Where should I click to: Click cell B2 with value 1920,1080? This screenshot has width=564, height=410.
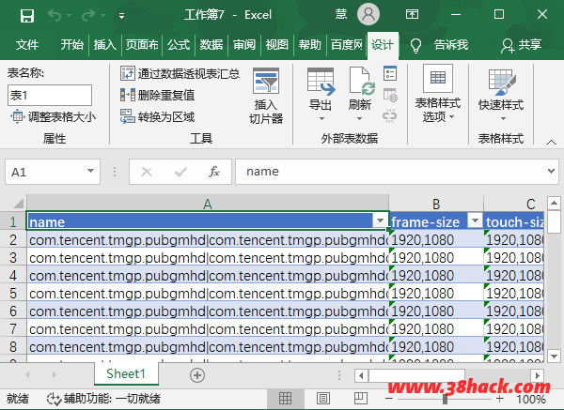pyautogui.click(x=436, y=240)
